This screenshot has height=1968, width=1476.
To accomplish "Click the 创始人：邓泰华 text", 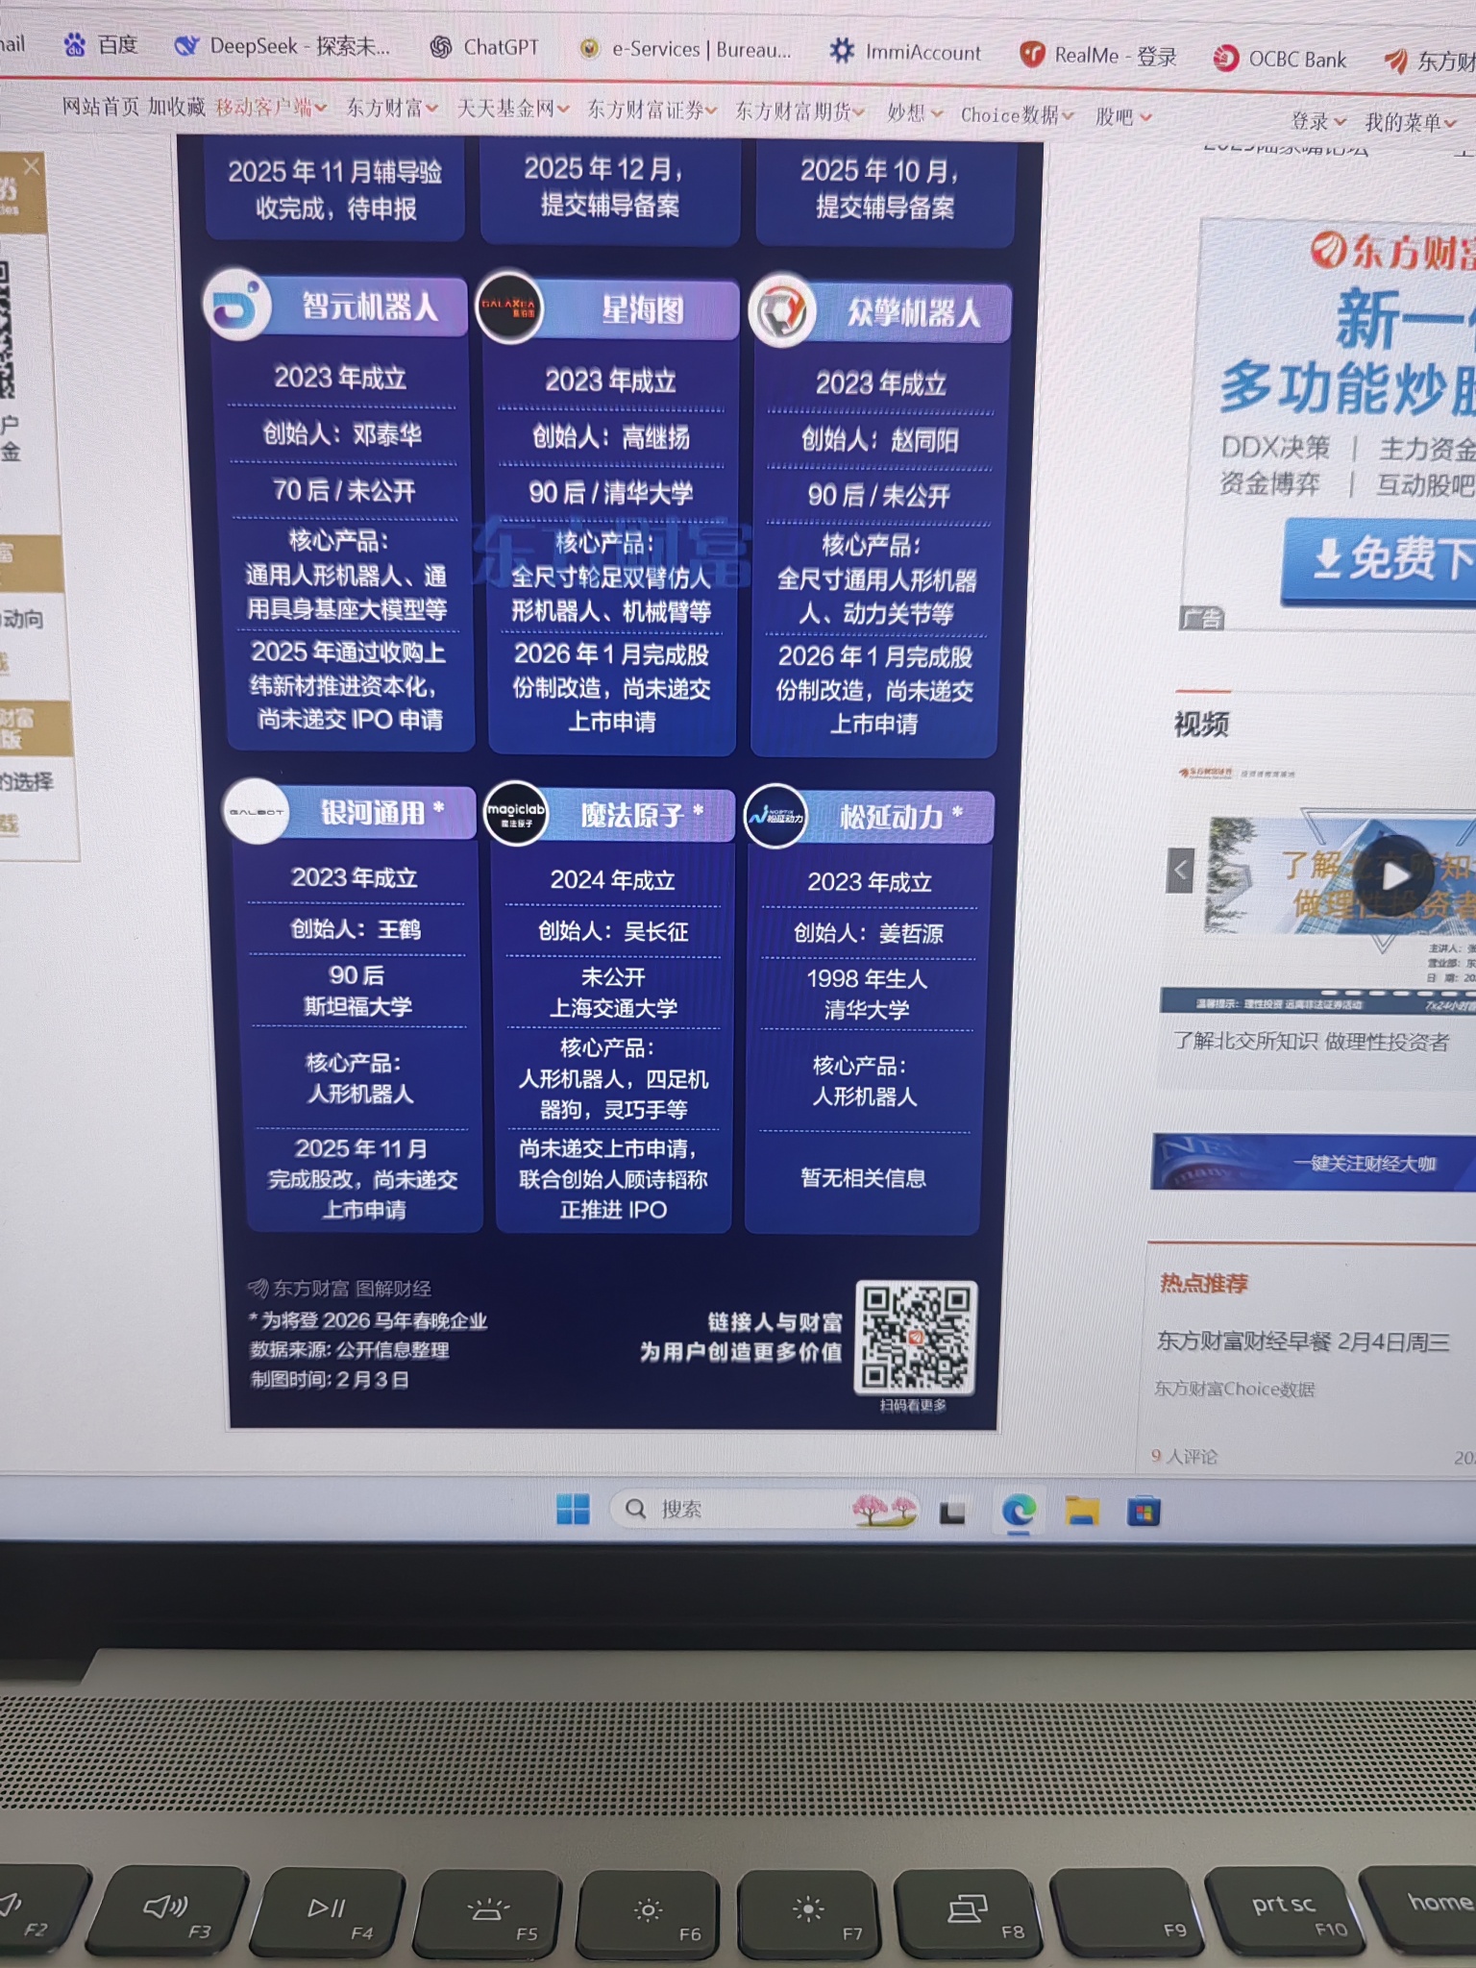I will click(342, 434).
